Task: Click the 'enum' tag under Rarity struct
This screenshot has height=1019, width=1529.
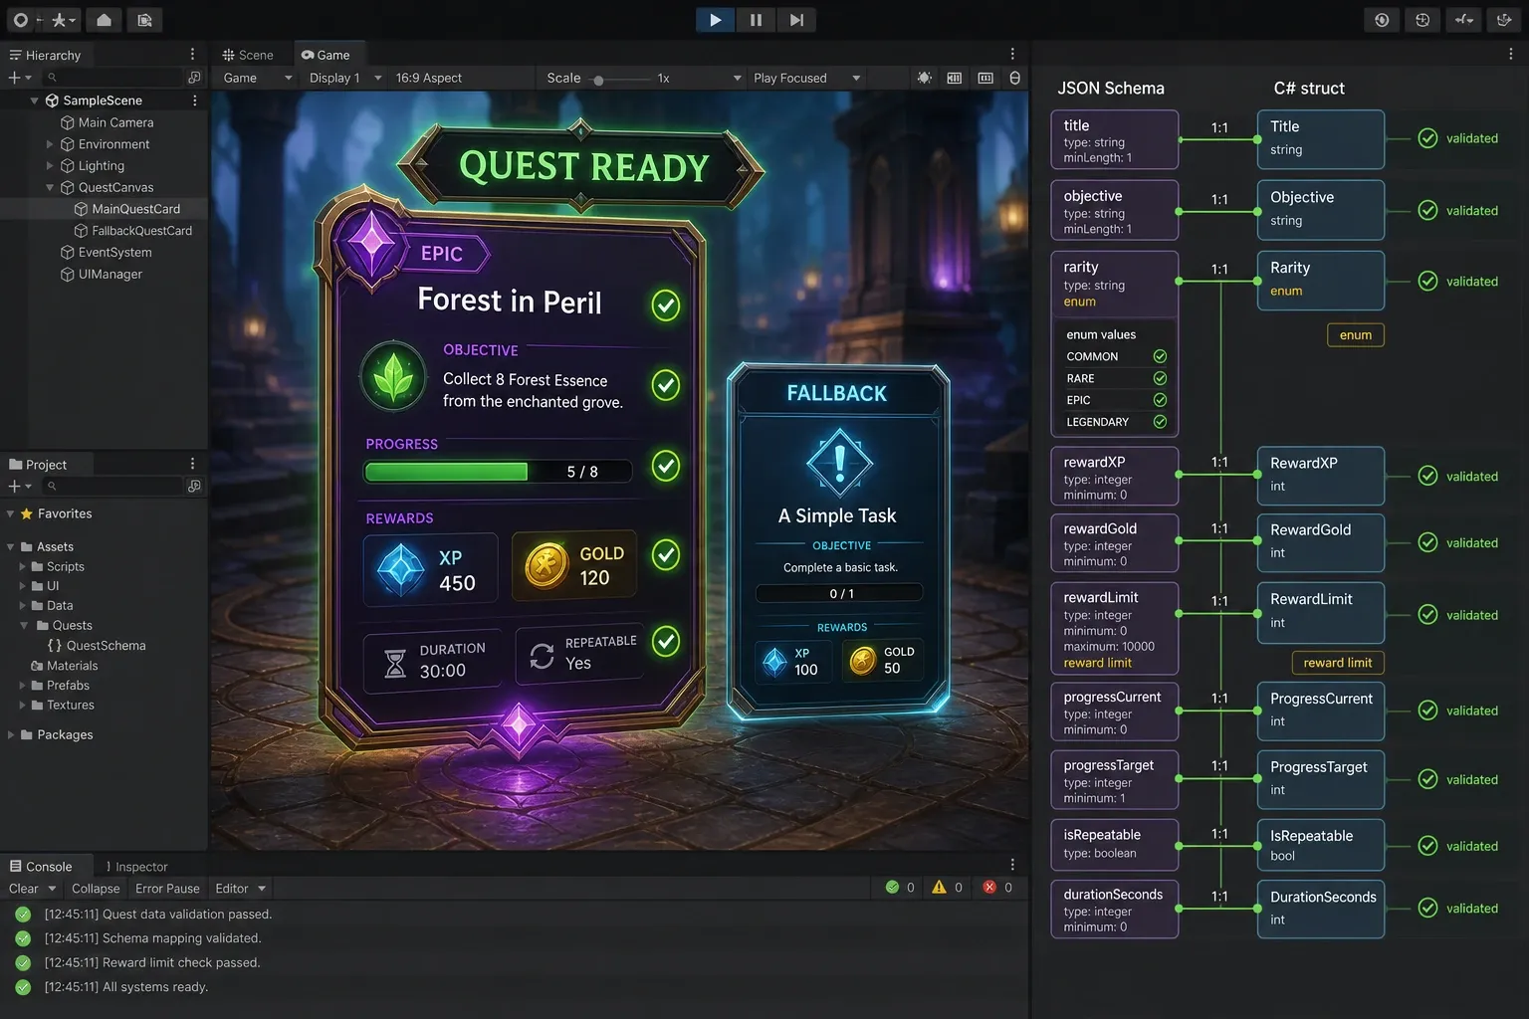Action: pyautogui.click(x=1356, y=335)
